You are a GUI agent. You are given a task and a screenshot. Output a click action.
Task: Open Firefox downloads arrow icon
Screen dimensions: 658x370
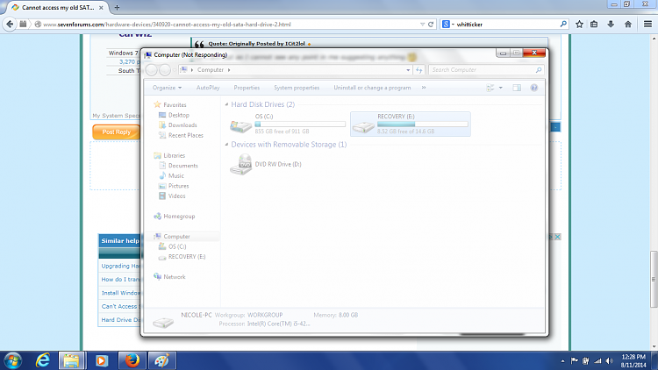611,25
